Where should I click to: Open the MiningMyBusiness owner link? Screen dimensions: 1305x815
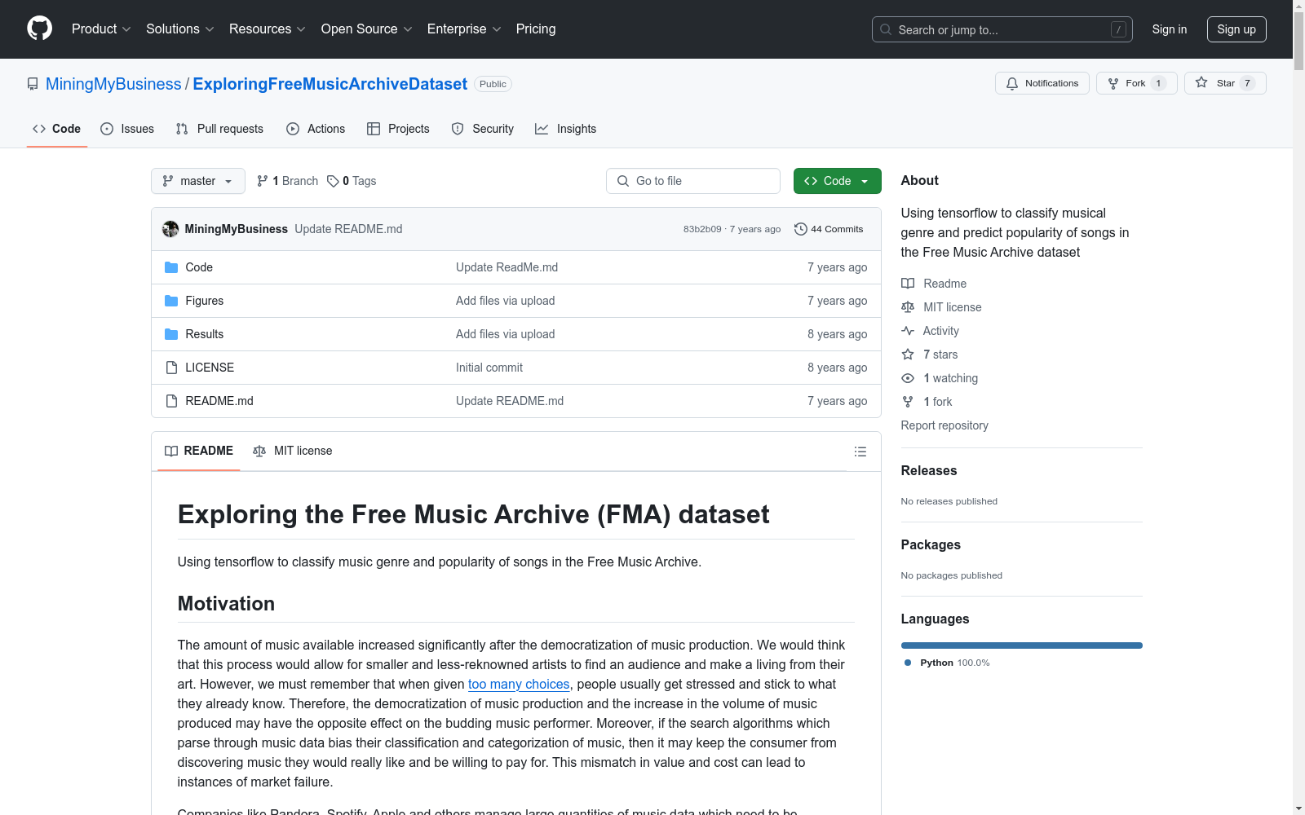tap(113, 84)
